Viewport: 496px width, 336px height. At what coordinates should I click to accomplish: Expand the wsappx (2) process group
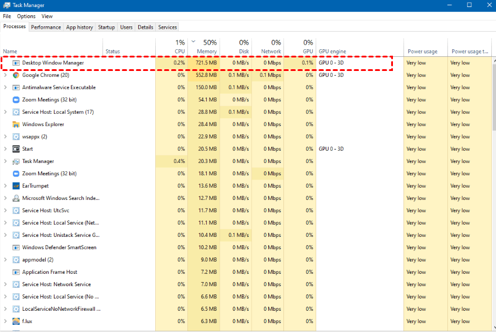point(5,137)
